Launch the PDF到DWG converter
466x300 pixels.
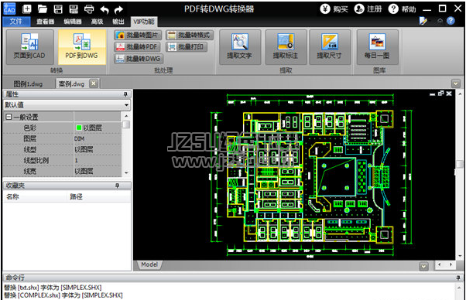[82, 47]
